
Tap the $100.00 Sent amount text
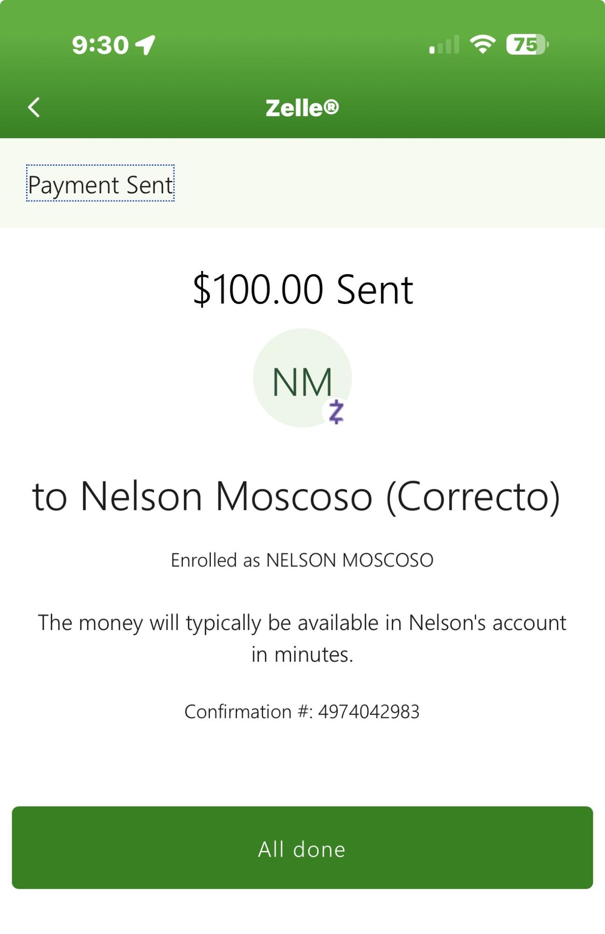(303, 290)
